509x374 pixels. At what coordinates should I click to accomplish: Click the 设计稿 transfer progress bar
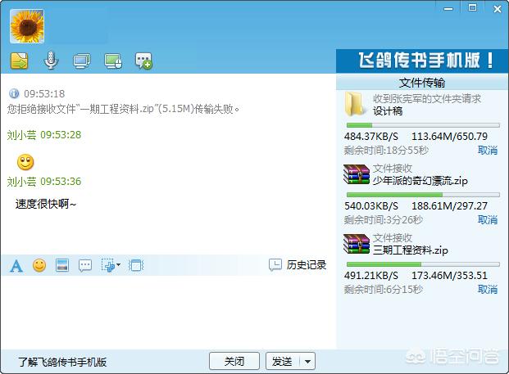click(423, 125)
